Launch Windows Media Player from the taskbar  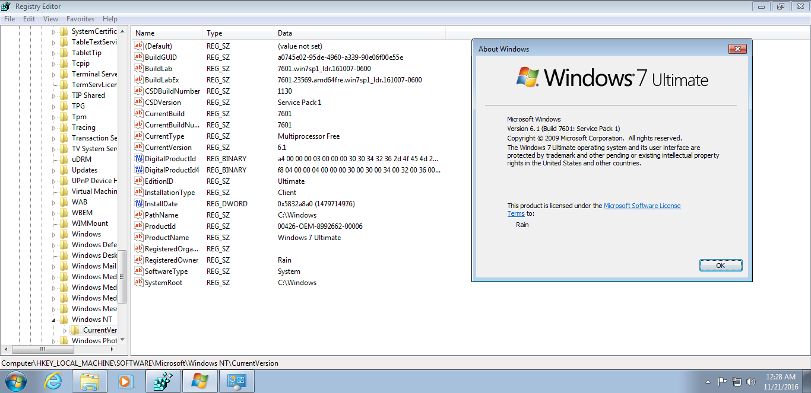point(126,381)
